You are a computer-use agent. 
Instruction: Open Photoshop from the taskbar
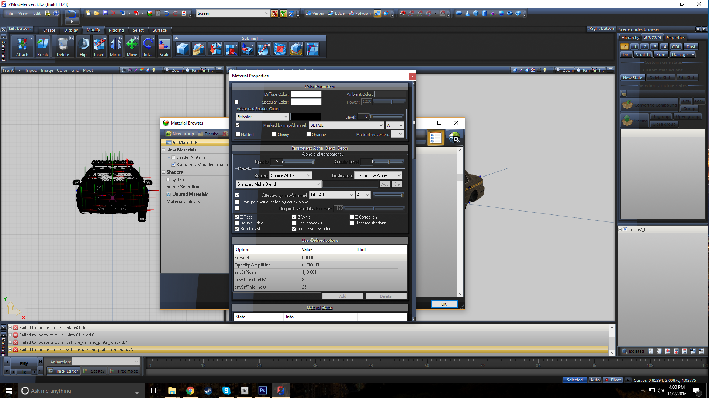(262, 391)
